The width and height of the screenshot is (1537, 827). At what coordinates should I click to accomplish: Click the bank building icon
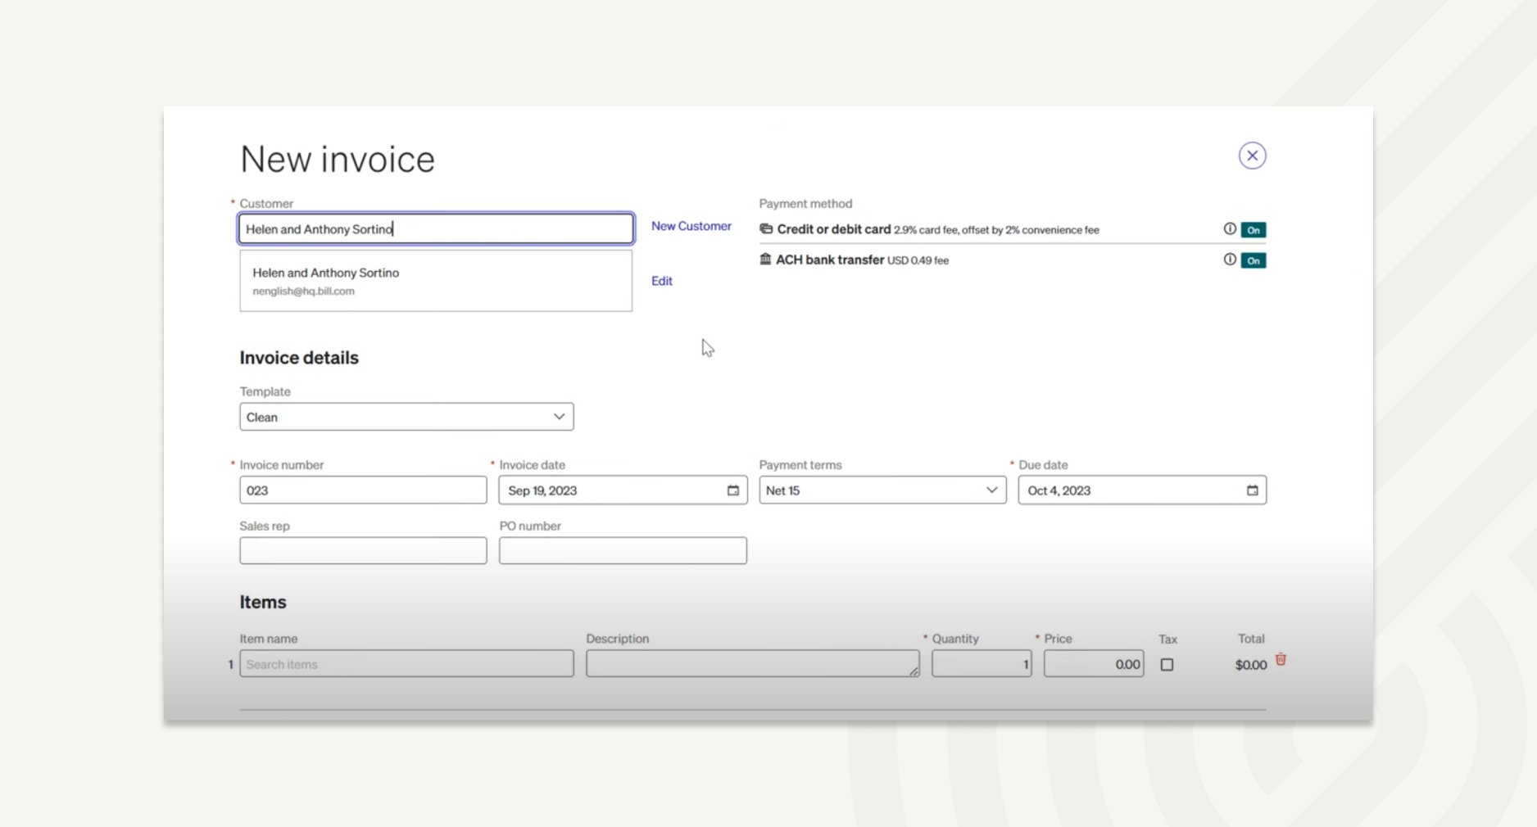point(765,259)
